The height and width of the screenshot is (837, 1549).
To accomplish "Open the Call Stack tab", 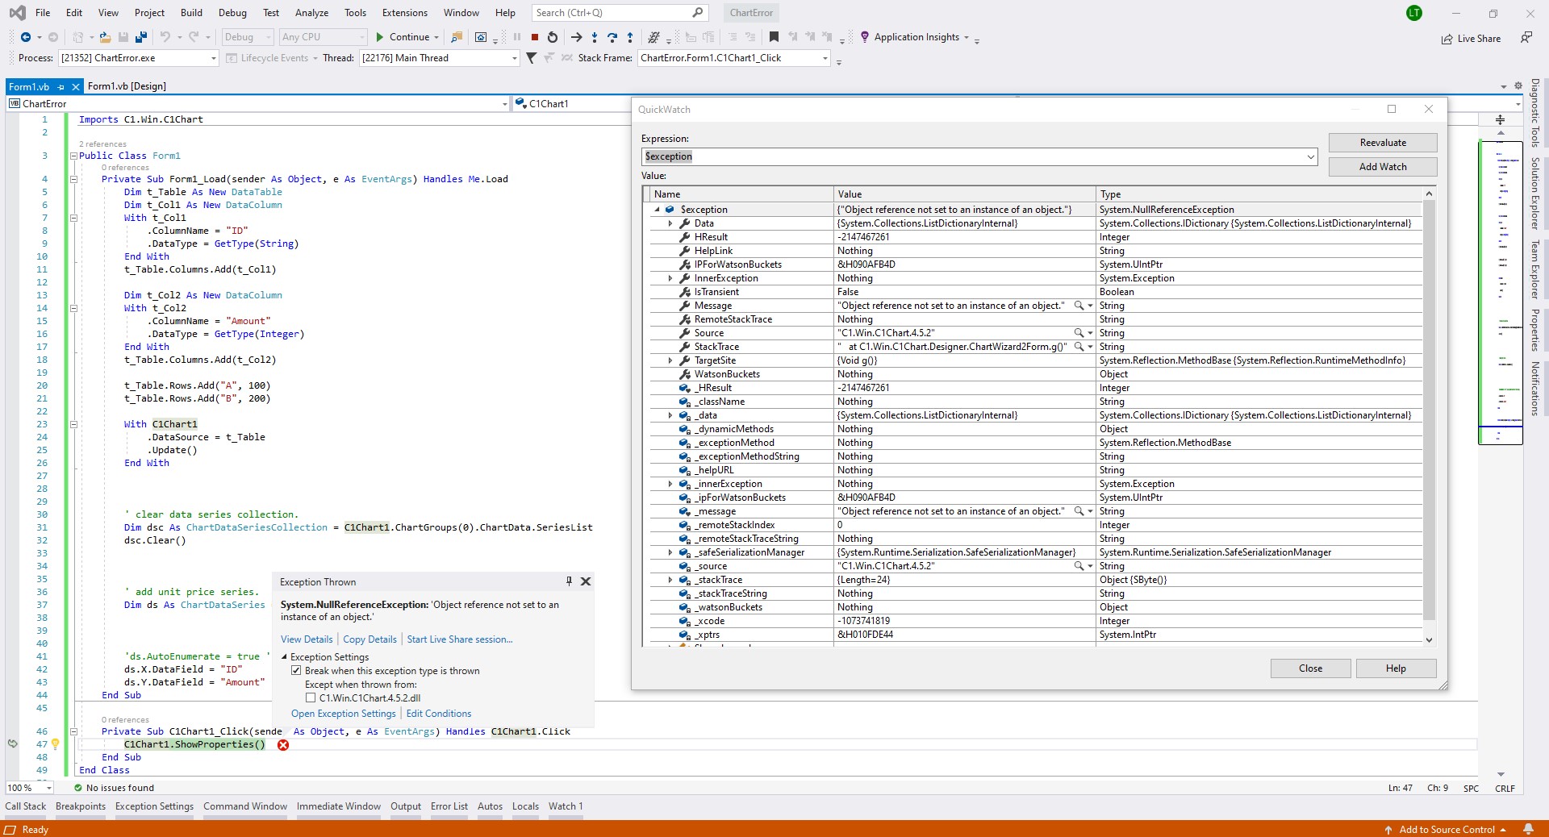I will click(26, 806).
